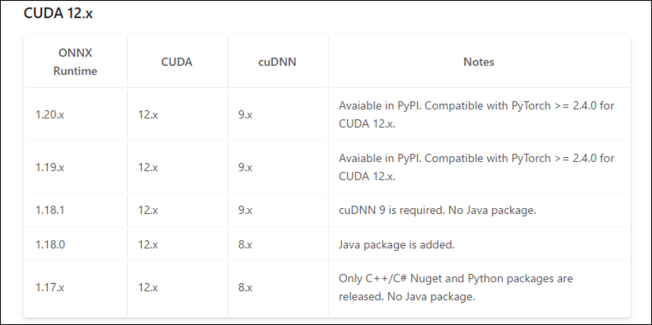Select the 1.18.0 runtime version cell

click(x=50, y=244)
